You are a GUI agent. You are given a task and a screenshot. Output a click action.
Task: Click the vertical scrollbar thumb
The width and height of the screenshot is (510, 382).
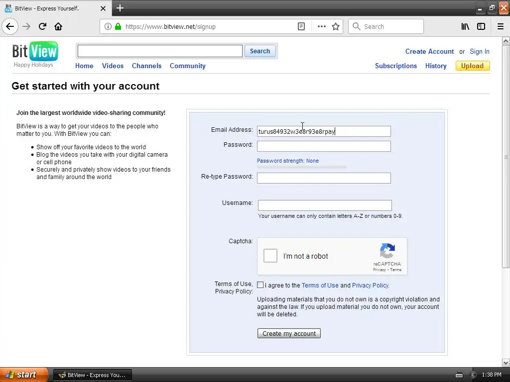click(506, 157)
